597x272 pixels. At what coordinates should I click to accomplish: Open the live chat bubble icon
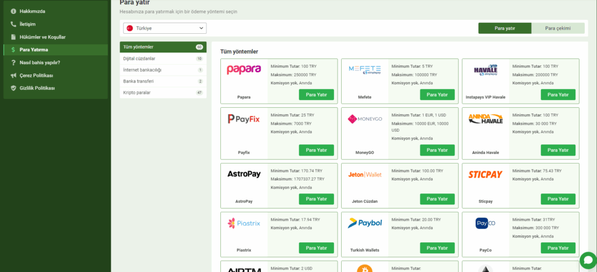(x=588, y=260)
